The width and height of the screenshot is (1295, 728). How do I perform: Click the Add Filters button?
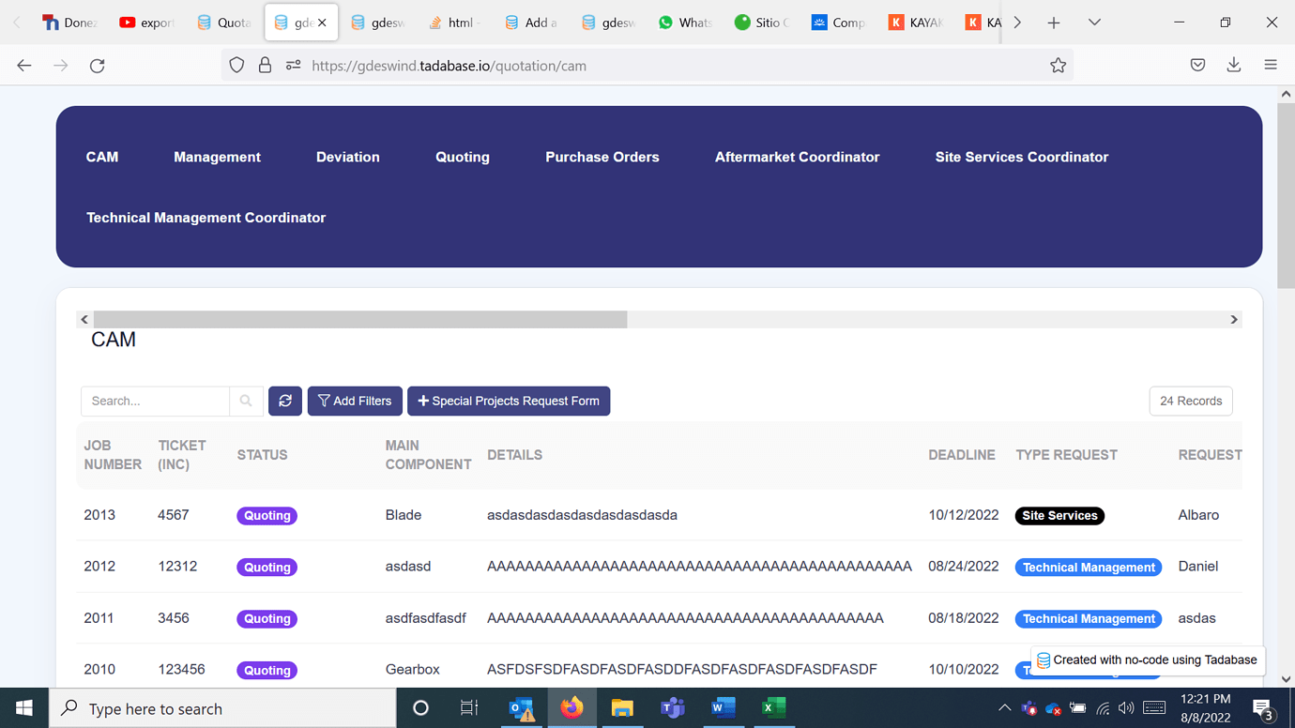coord(355,401)
